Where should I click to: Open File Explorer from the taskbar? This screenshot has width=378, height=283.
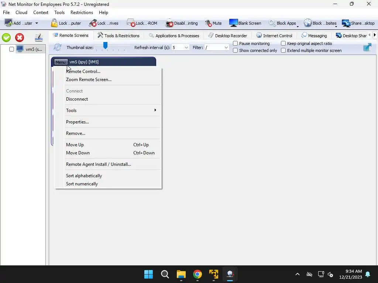[181, 274]
